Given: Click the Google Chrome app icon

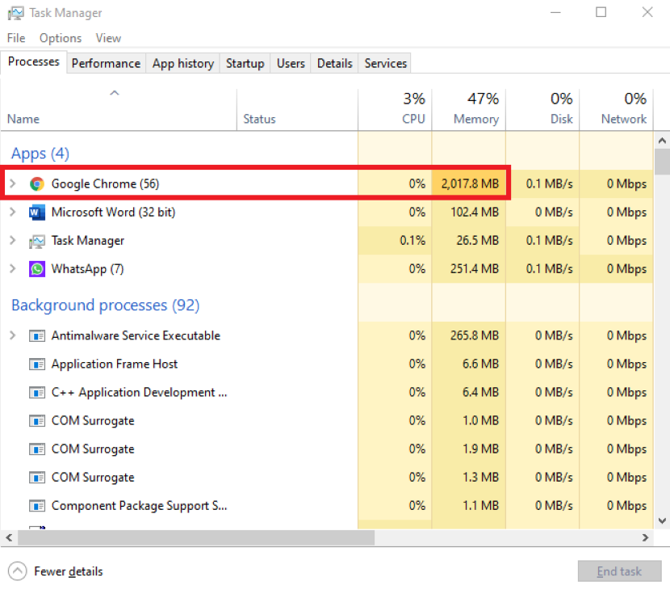Looking at the screenshot, I should pyautogui.click(x=37, y=184).
